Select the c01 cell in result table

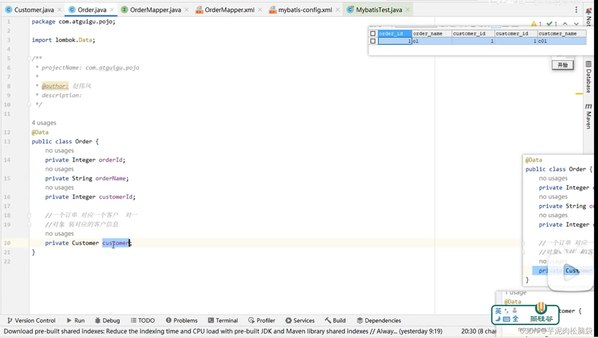coord(561,41)
